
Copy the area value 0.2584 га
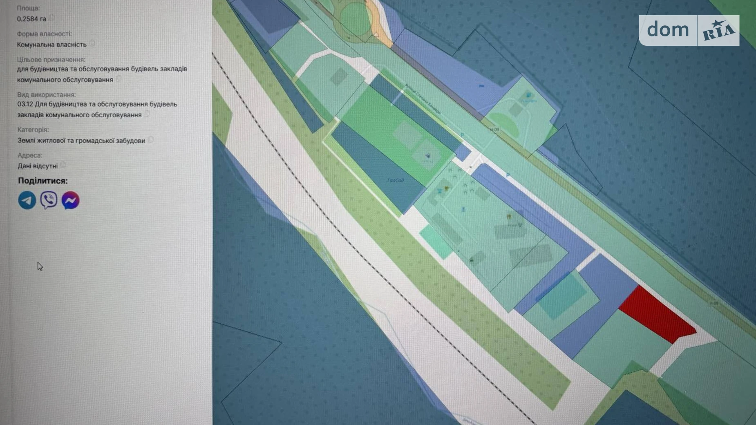[52, 18]
